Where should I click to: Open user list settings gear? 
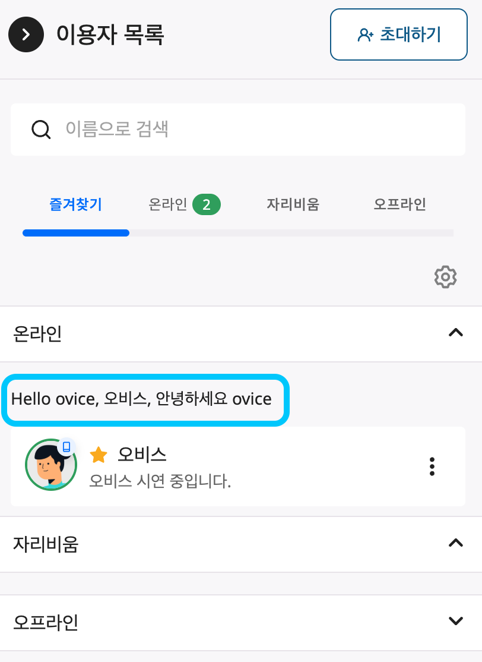click(445, 277)
